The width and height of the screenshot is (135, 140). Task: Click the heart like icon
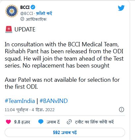pyautogui.click(x=8, y=122)
